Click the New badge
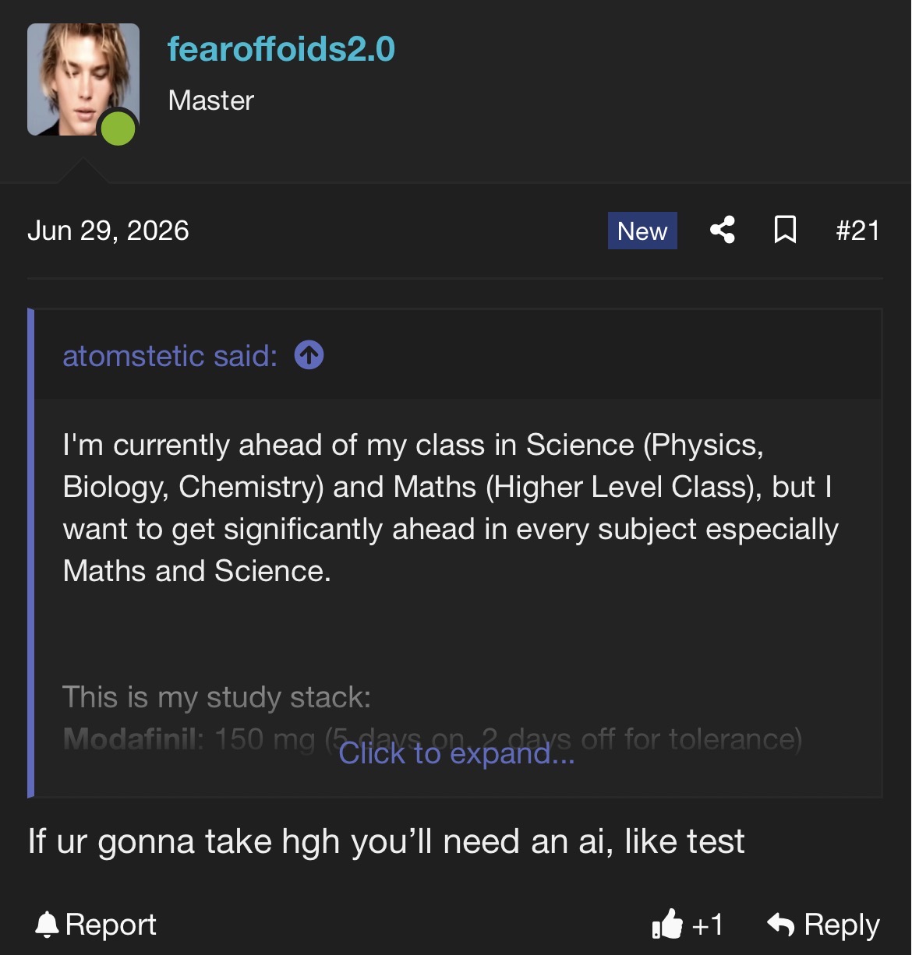 pyautogui.click(x=642, y=231)
